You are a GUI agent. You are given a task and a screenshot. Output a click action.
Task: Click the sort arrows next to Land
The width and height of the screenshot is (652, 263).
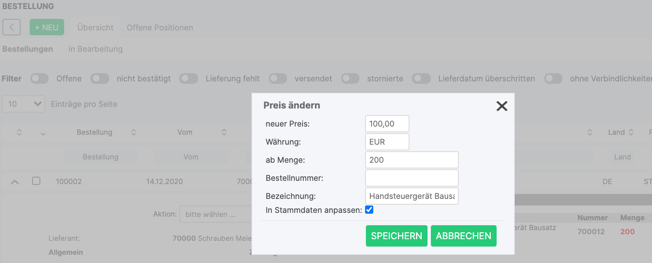(x=631, y=132)
